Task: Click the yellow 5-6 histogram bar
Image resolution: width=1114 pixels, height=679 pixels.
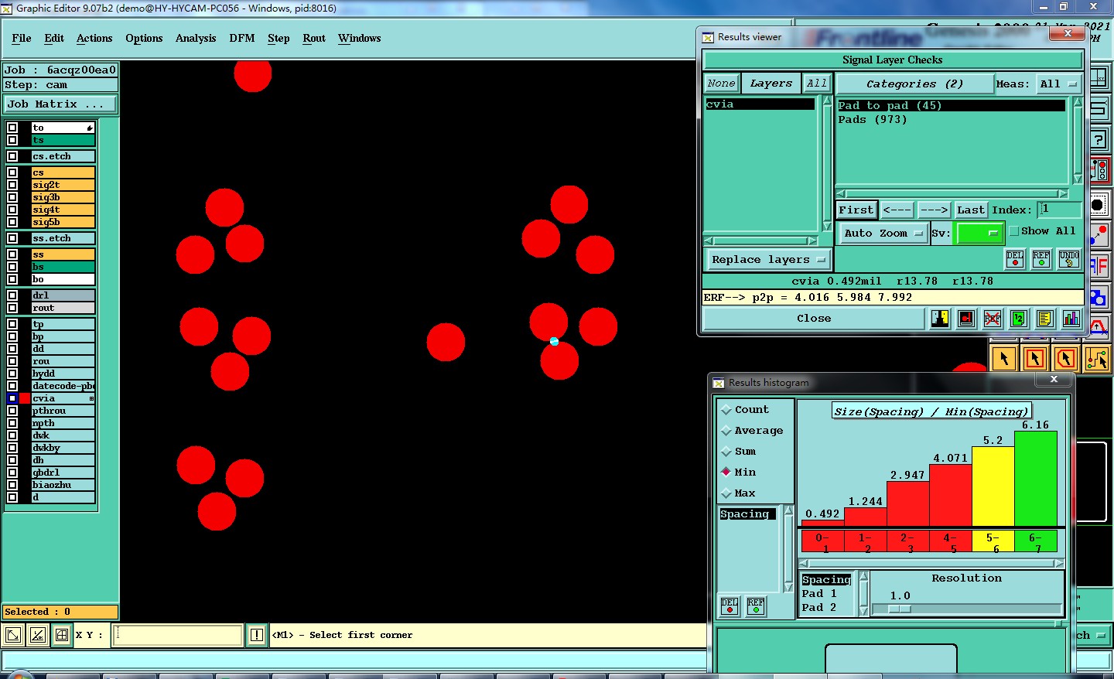Action: [x=993, y=486]
